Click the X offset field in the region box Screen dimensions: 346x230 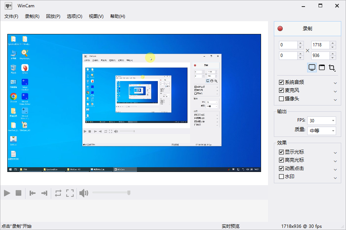(x=288, y=45)
